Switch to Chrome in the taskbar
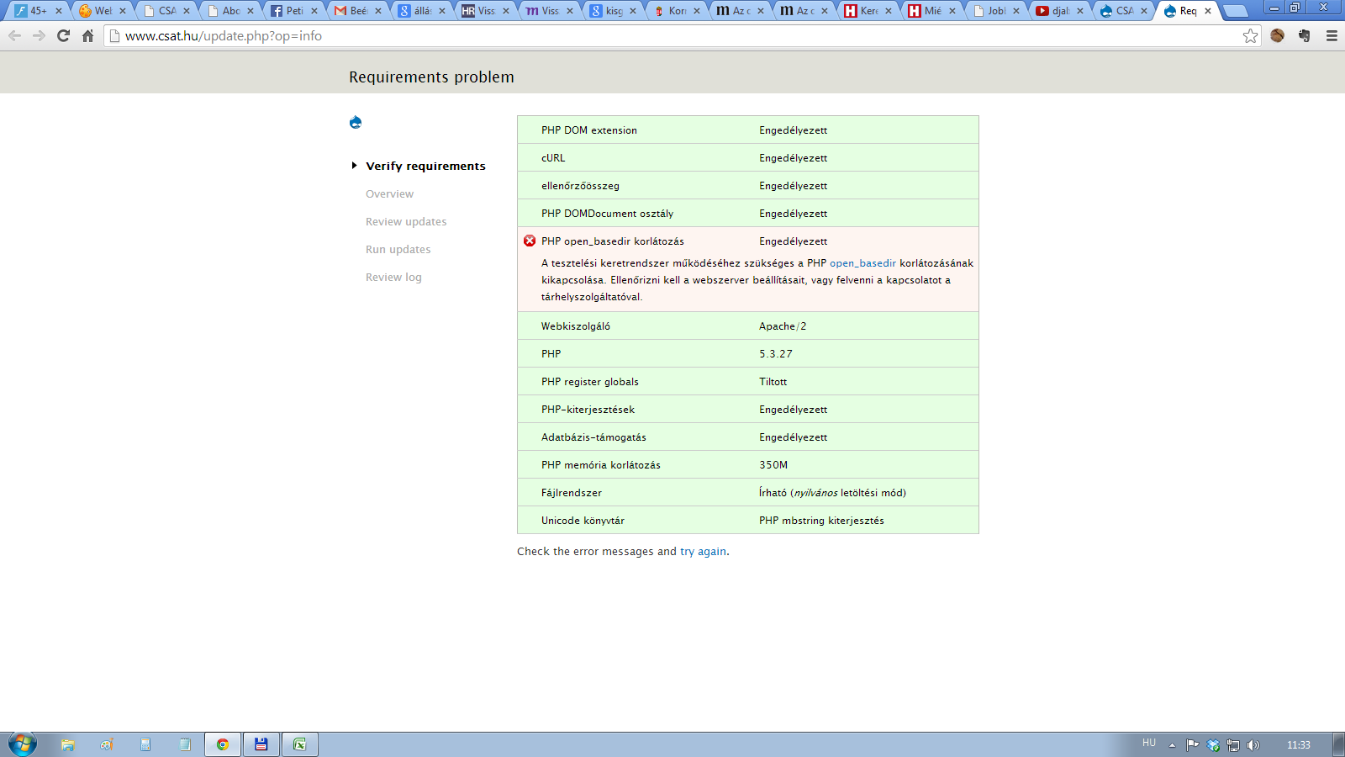 [x=223, y=744]
